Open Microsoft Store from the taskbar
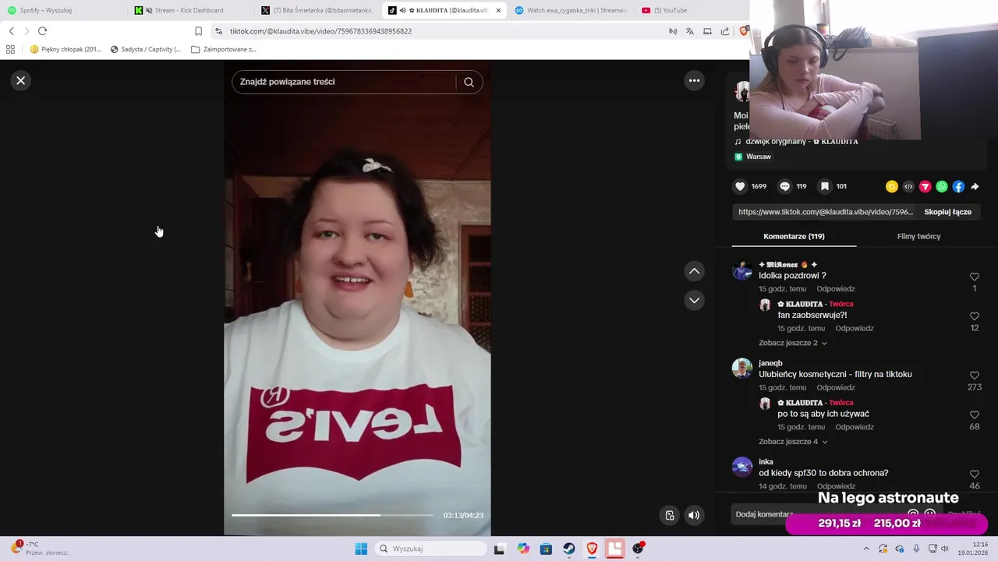The image size is (998, 561). pyautogui.click(x=546, y=549)
